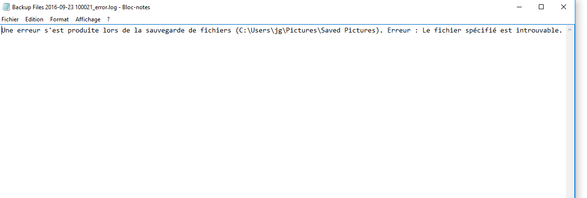Place cursor on the word Erreur before the colon
Viewport: 587px width, 198px height.
[399, 31]
